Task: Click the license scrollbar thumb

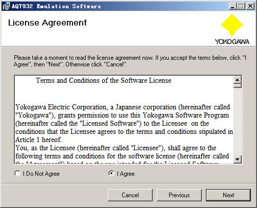Action: click(x=238, y=86)
